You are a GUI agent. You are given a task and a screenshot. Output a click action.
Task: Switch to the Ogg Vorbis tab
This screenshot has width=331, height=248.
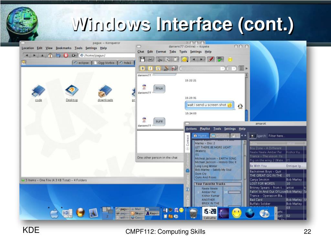point(104,63)
